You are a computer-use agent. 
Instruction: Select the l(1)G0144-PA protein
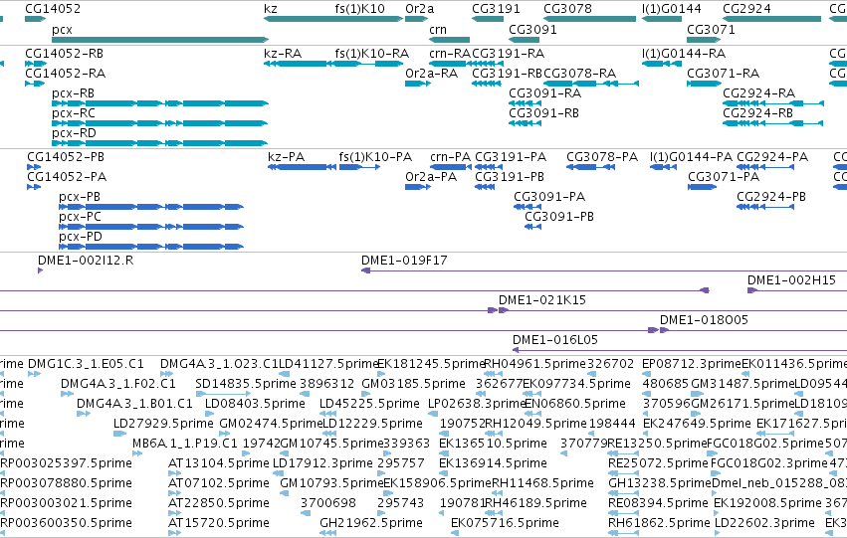(x=663, y=167)
